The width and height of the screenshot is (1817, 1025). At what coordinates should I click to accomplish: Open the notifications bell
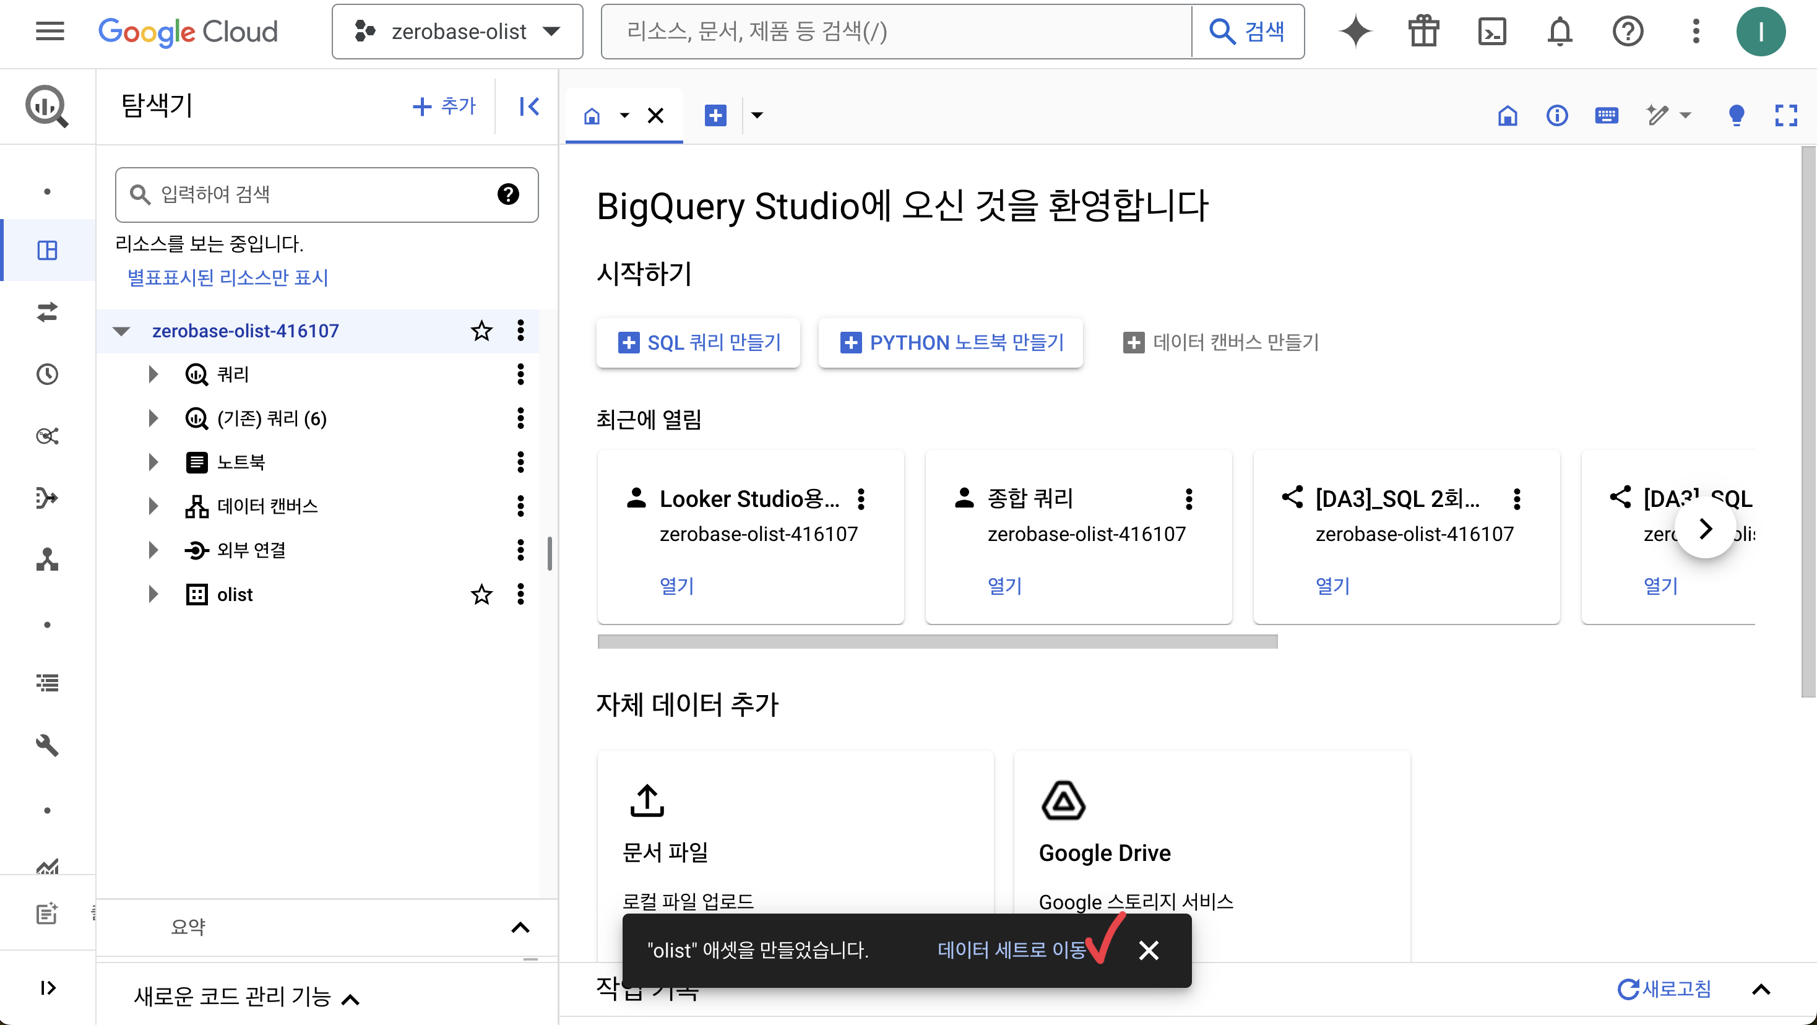pos(1560,32)
